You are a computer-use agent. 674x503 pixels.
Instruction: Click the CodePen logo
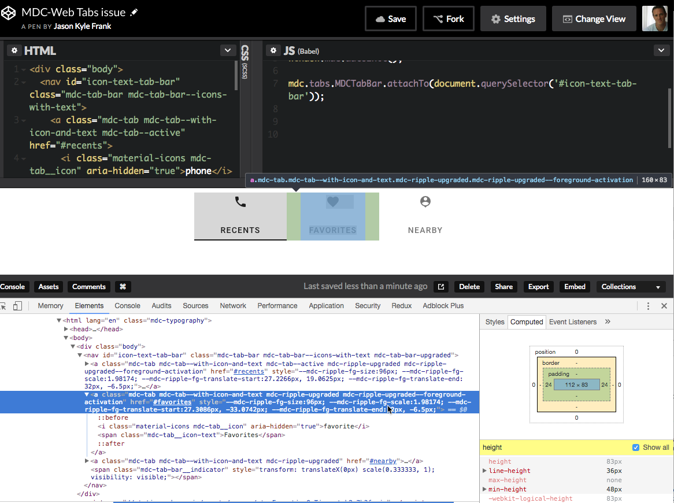[x=9, y=12]
